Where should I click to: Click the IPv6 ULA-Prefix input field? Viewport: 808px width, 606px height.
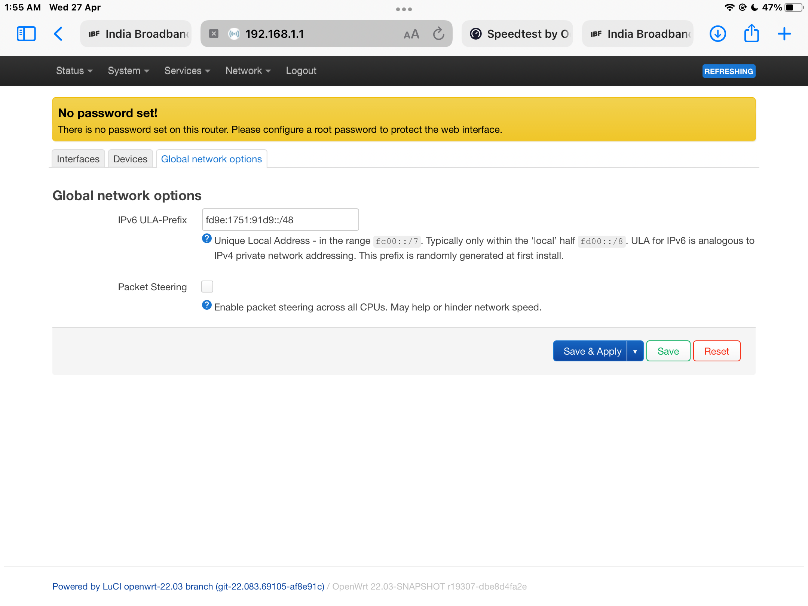coord(280,220)
